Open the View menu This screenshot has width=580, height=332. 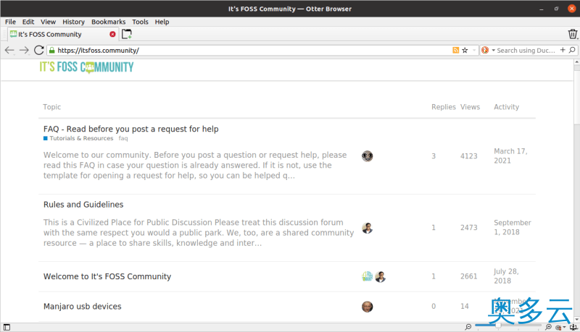click(x=48, y=22)
